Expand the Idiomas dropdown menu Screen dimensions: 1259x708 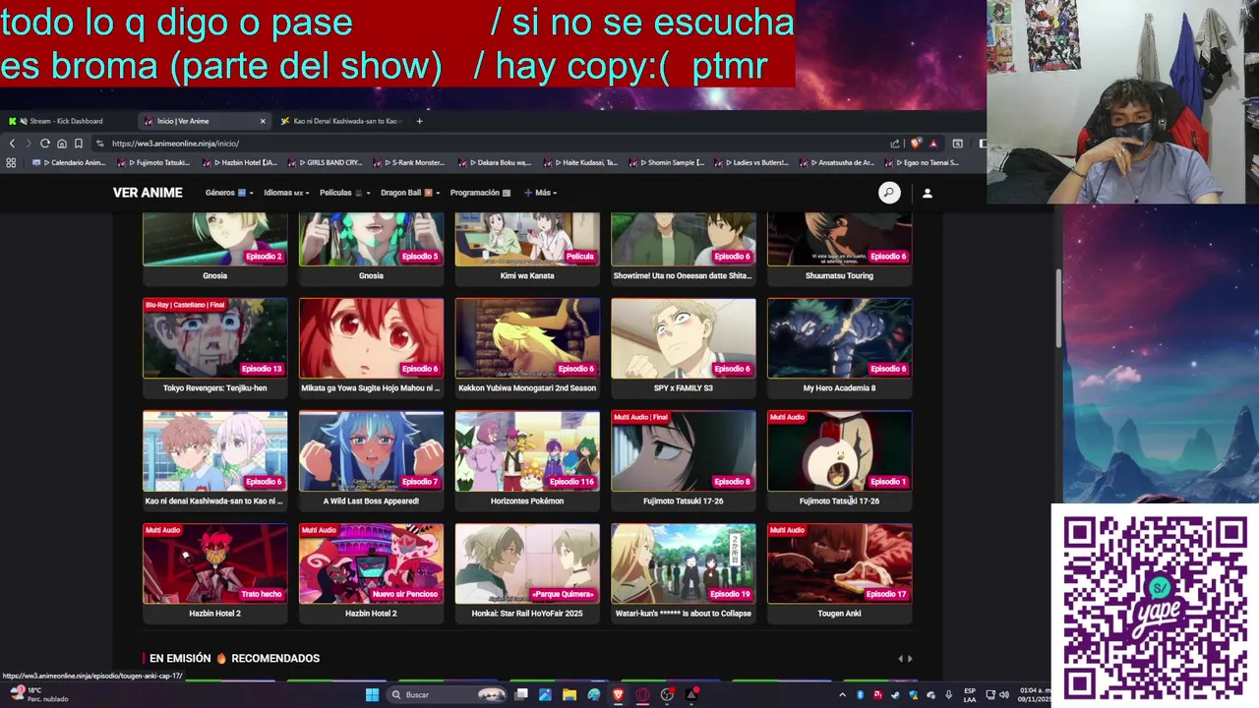click(x=287, y=193)
